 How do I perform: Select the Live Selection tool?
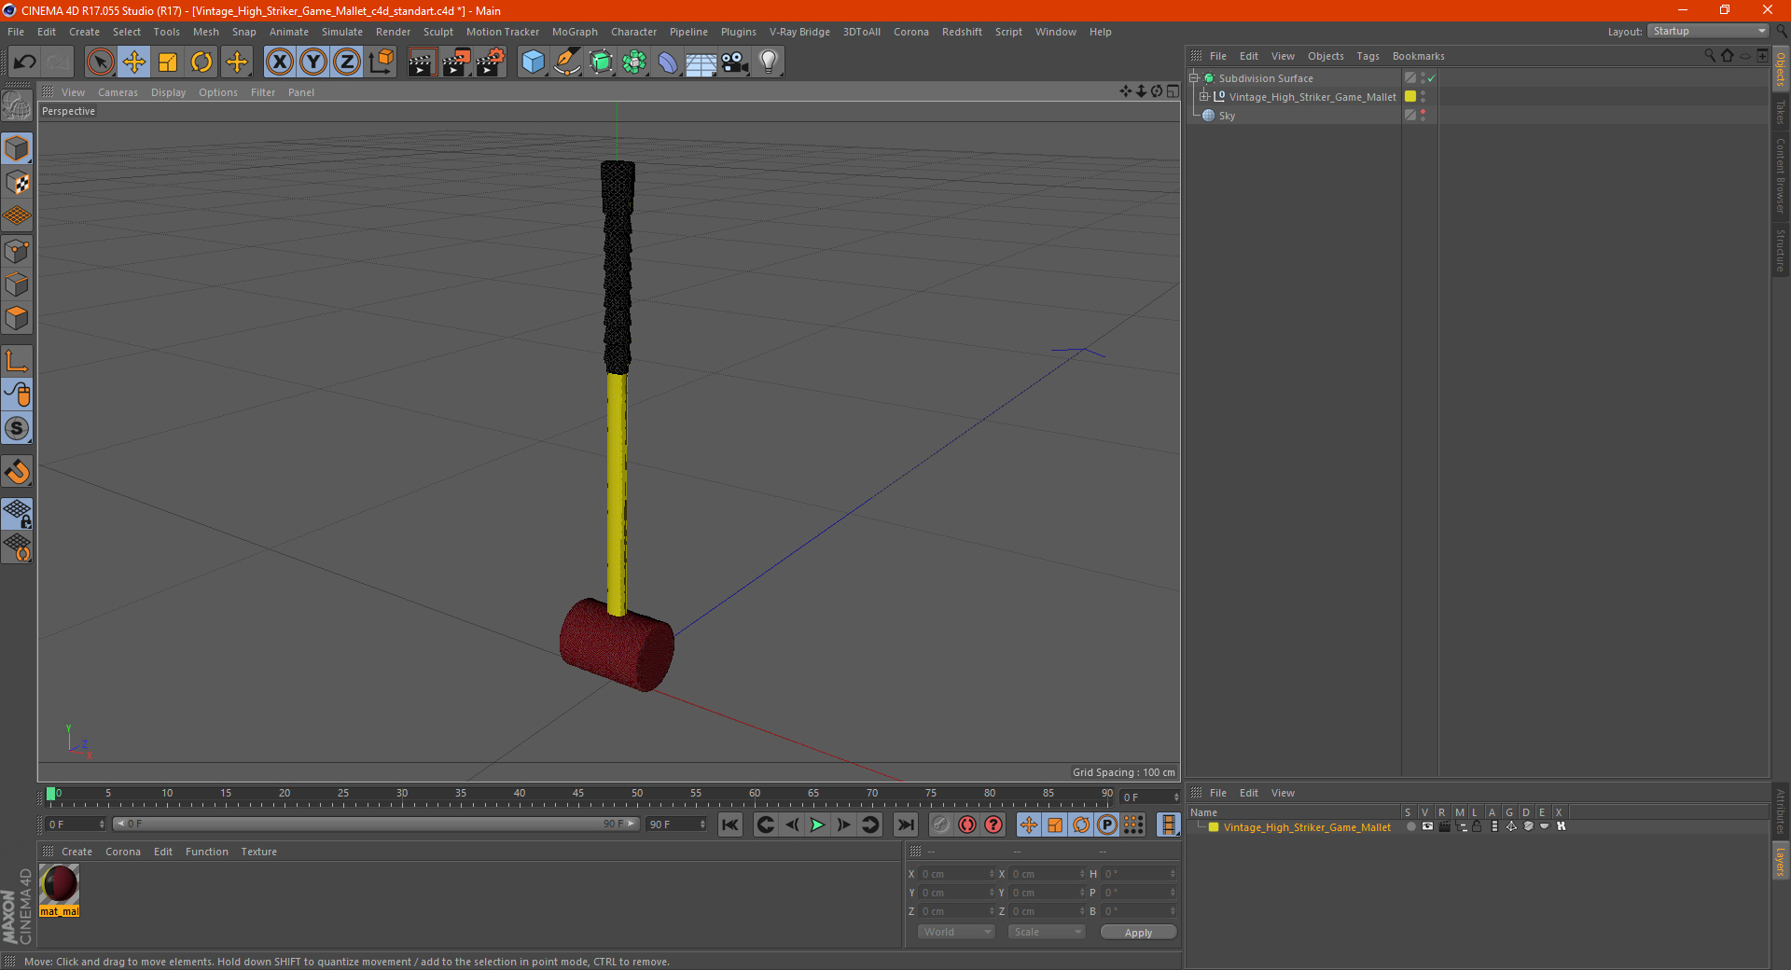click(x=100, y=62)
